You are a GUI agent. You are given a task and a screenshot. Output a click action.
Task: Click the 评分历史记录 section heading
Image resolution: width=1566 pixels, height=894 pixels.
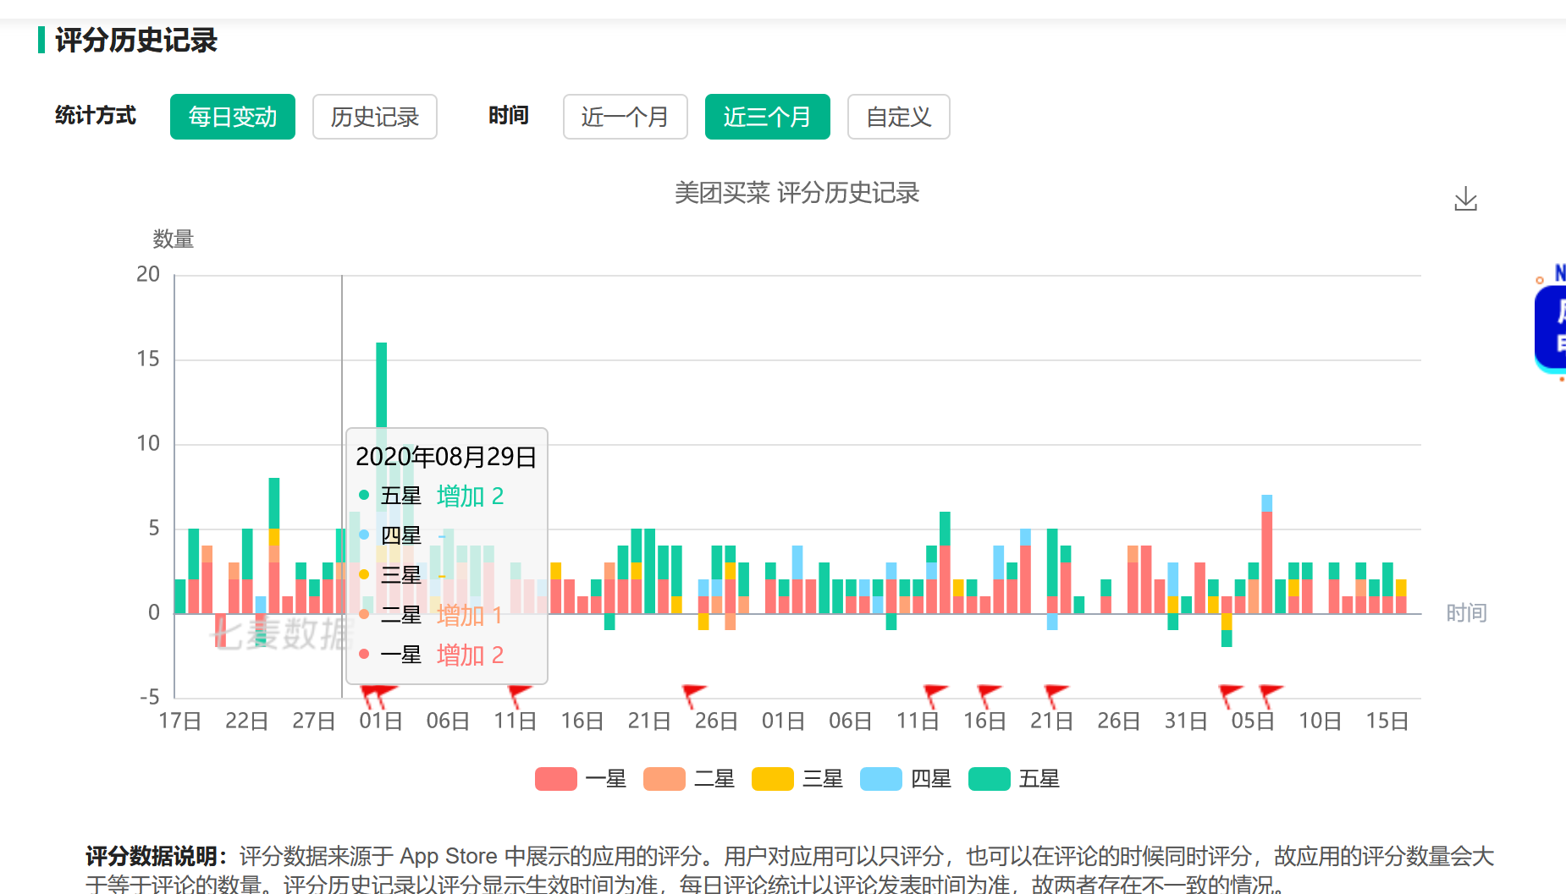(136, 41)
